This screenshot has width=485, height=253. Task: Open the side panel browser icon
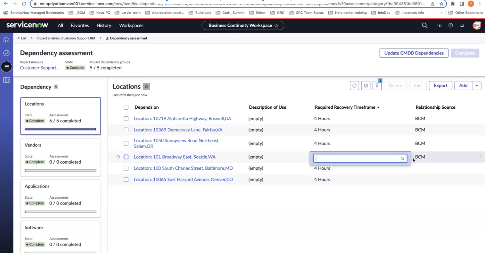[x=462, y=4]
